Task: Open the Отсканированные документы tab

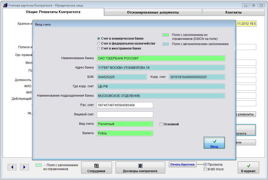Action: 153,12
